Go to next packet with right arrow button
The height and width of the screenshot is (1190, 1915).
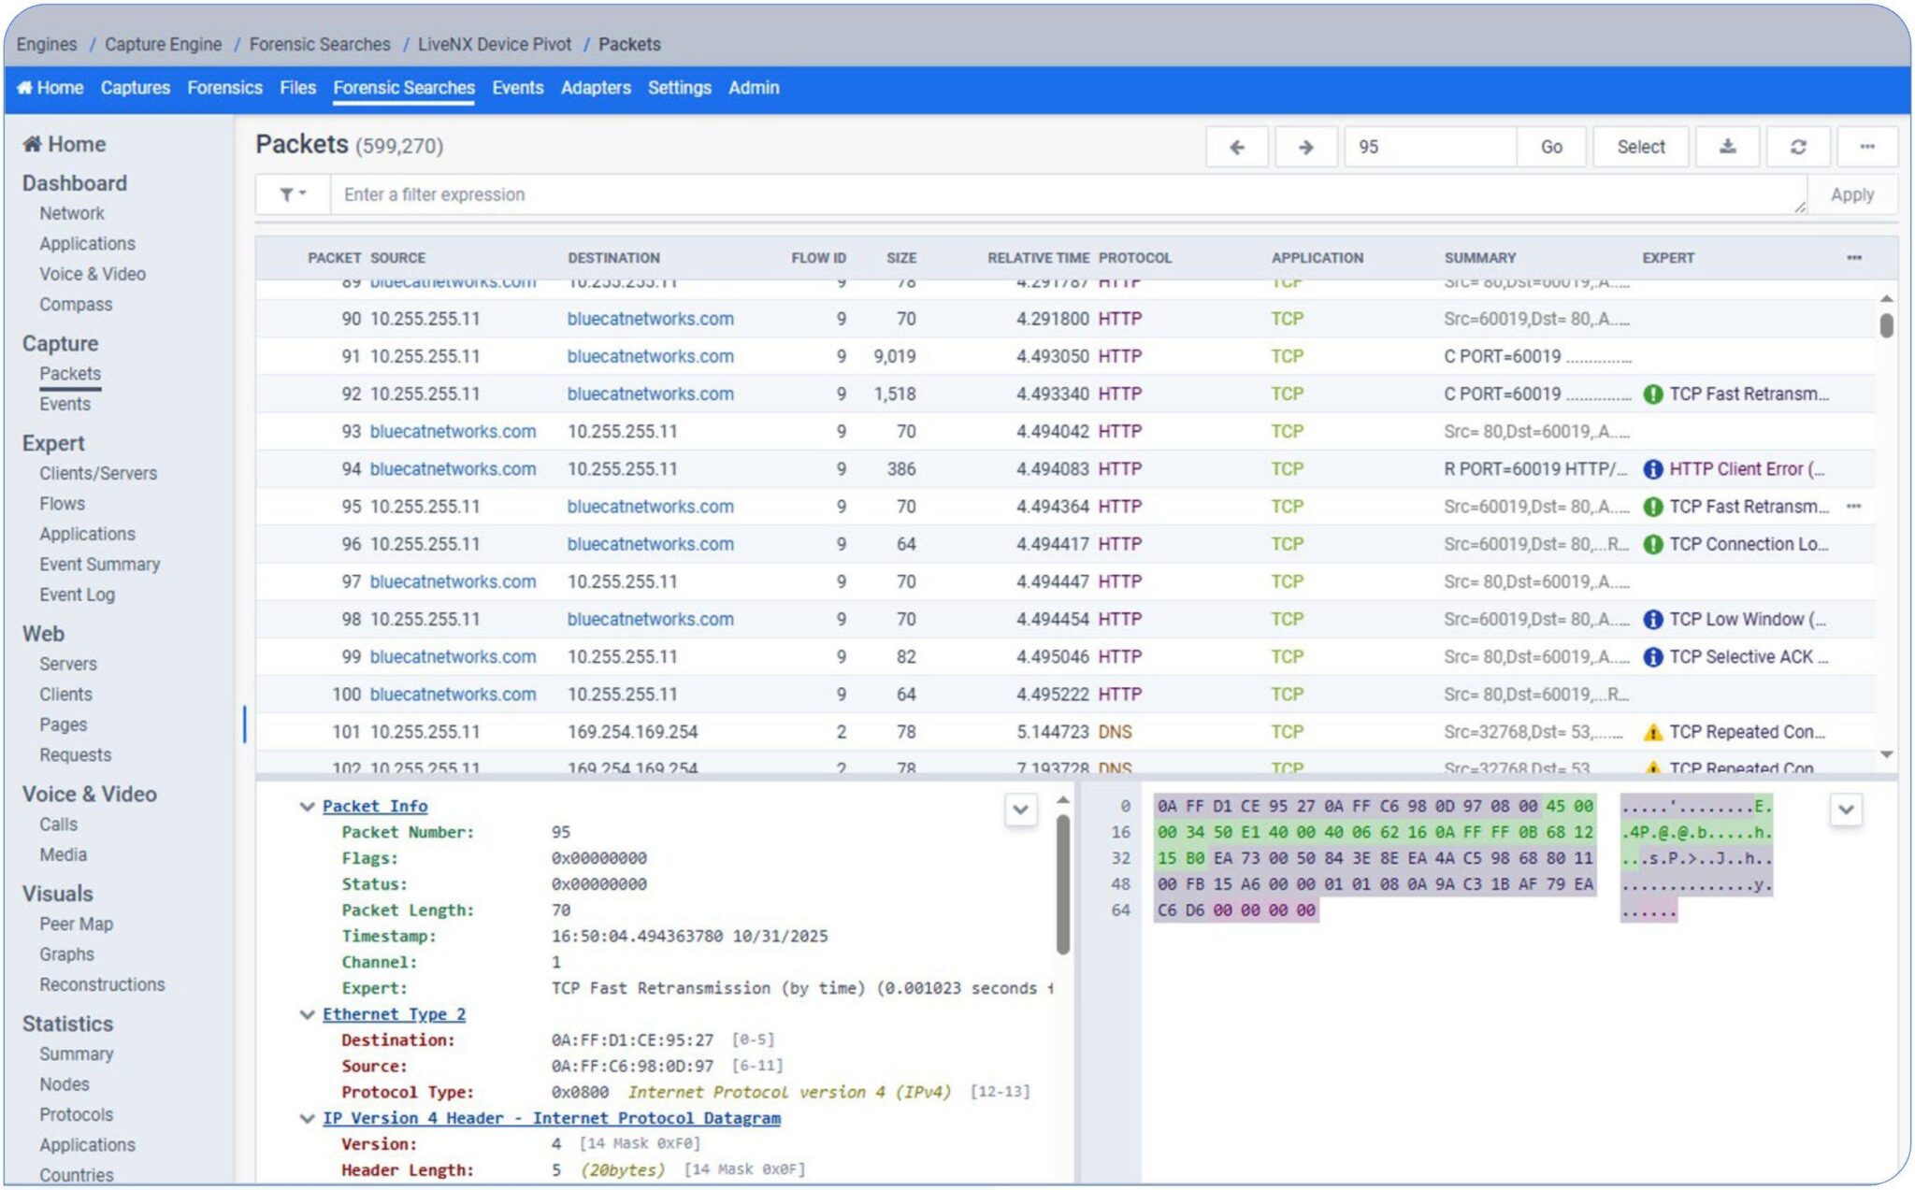pos(1305,147)
